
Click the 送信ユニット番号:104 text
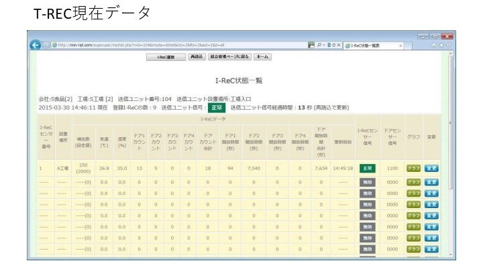click(144, 99)
